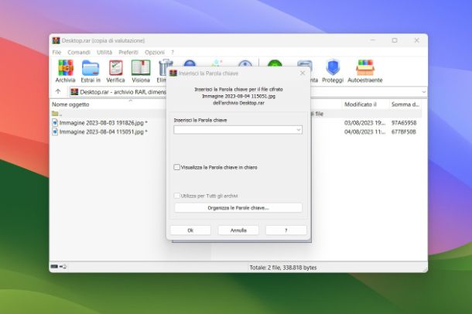This screenshot has width=472, height=314.
Task: Click the key icon in the status bar
Action: [x=63, y=267]
